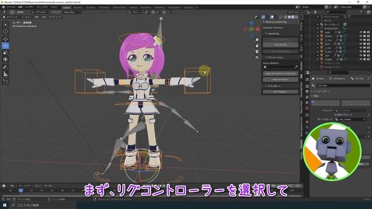Switch to the Layout workspace tab
The image size is (372, 209).
point(66,8)
